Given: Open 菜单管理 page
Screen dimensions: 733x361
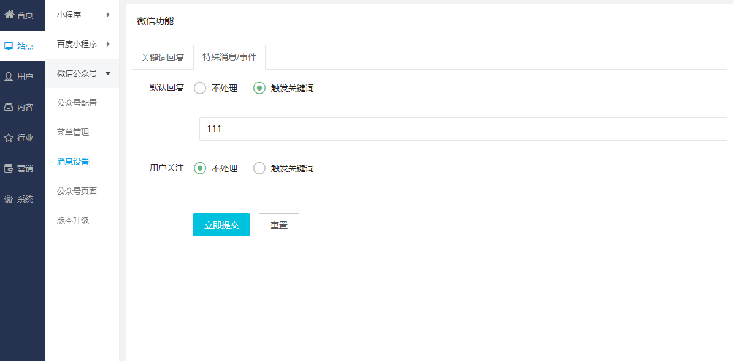Looking at the screenshot, I should 73,132.
